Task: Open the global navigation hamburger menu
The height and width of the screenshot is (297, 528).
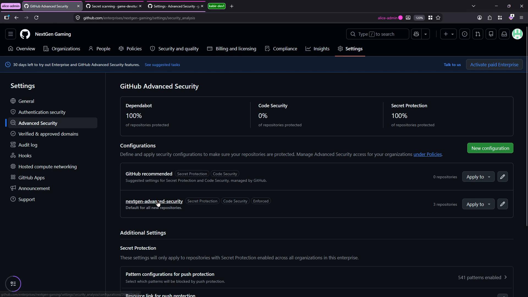Action: (x=10, y=34)
